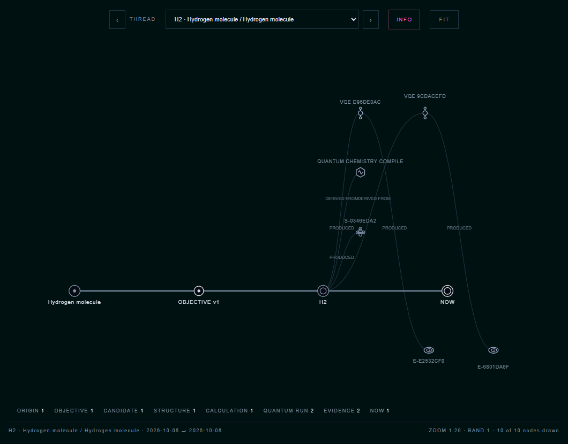Select the Quantum Chemistry Compile hexagon node
This screenshot has height=444, width=568.
tap(360, 172)
